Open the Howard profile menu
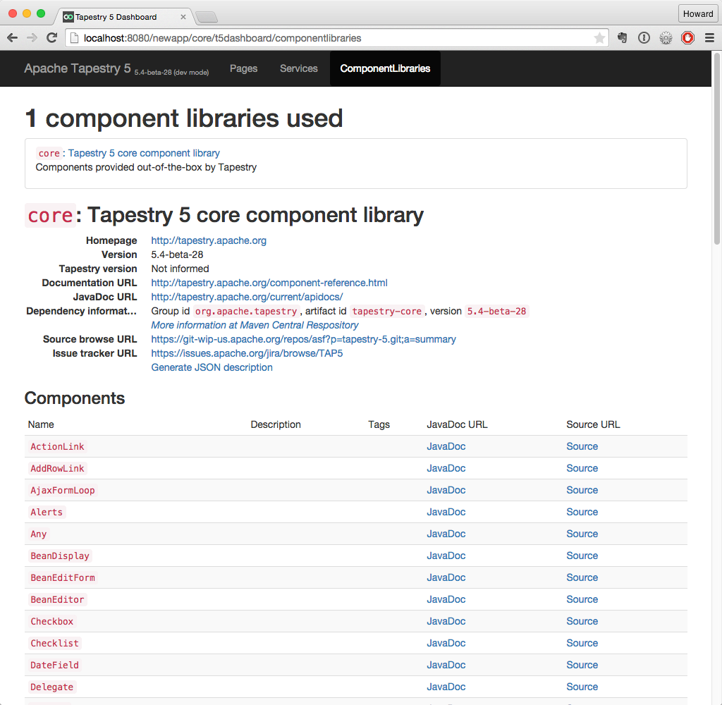This screenshot has width=722, height=705. coord(698,14)
